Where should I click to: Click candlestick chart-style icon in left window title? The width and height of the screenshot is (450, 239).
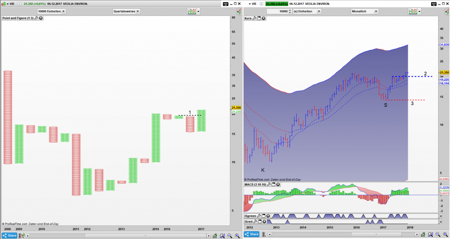click(x=4, y=4)
